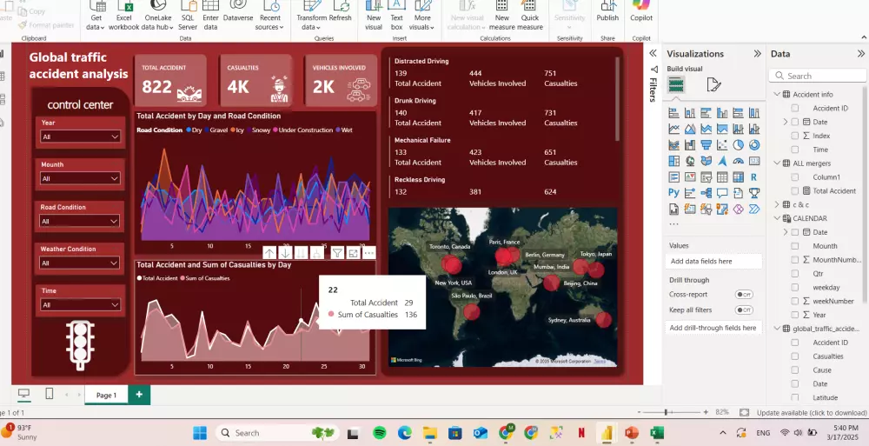869x446 pixels.
Task: Open the Format visual brush tab
Action: click(713, 85)
